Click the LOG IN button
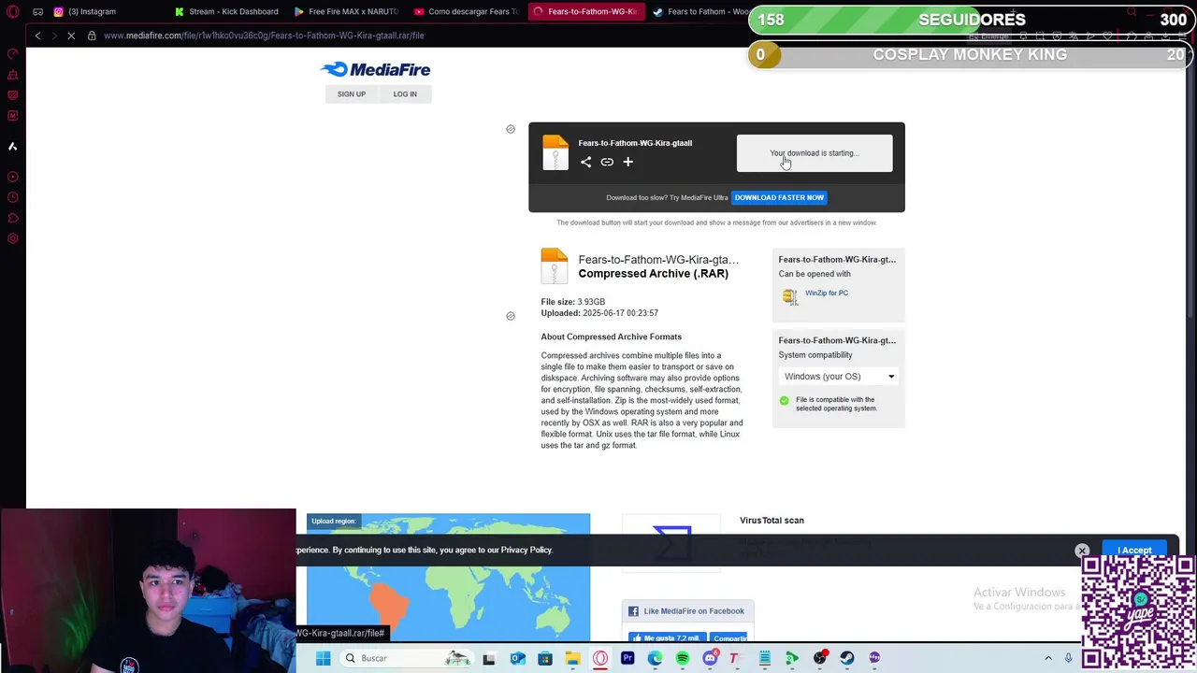 (x=405, y=94)
